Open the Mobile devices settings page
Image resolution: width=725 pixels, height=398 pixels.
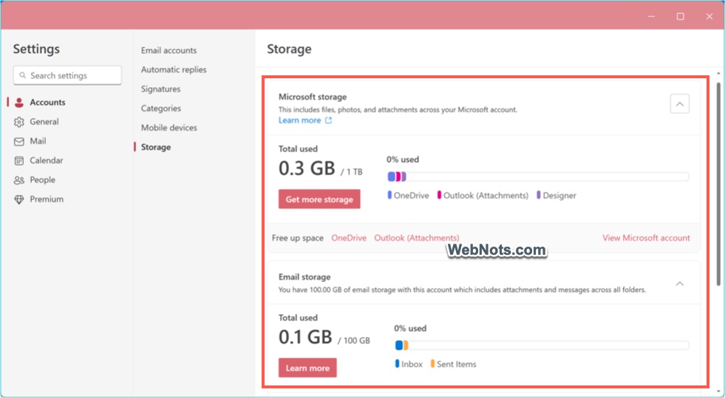click(x=169, y=128)
